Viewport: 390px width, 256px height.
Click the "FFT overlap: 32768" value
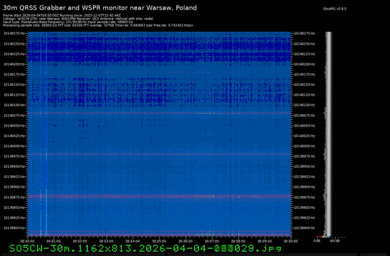click(99, 25)
